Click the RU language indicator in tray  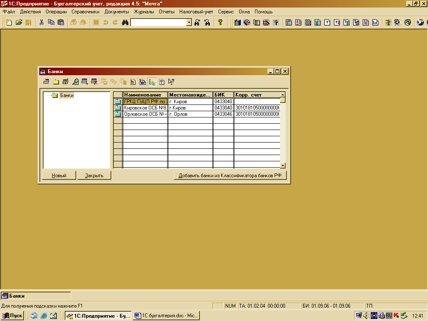click(x=389, y=316)
